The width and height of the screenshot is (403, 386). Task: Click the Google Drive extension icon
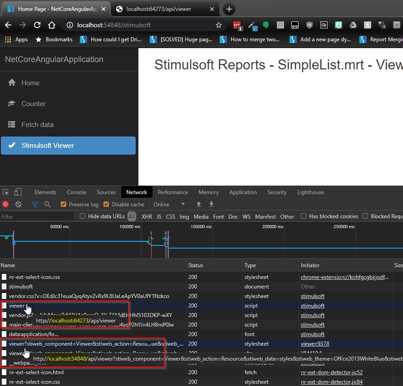353,25
